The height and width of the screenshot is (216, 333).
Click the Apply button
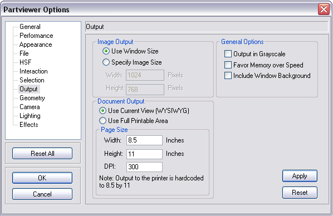point(300,176)
